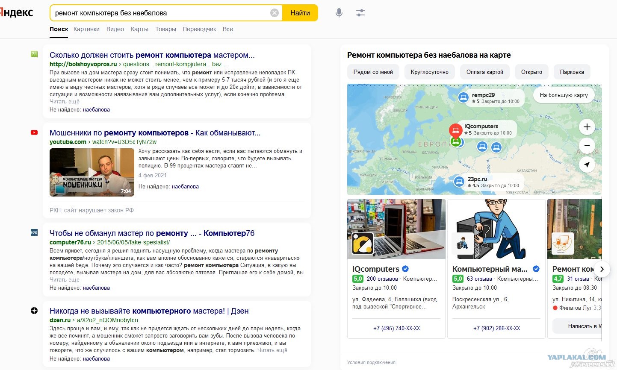Expand Читать ещё in the bolshoyvopros snippet

pyautogui.click(x=65, y=101)
